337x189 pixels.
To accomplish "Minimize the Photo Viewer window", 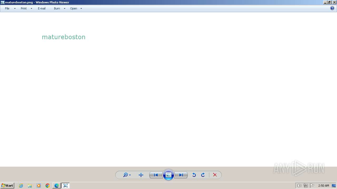I will point(325,2).
